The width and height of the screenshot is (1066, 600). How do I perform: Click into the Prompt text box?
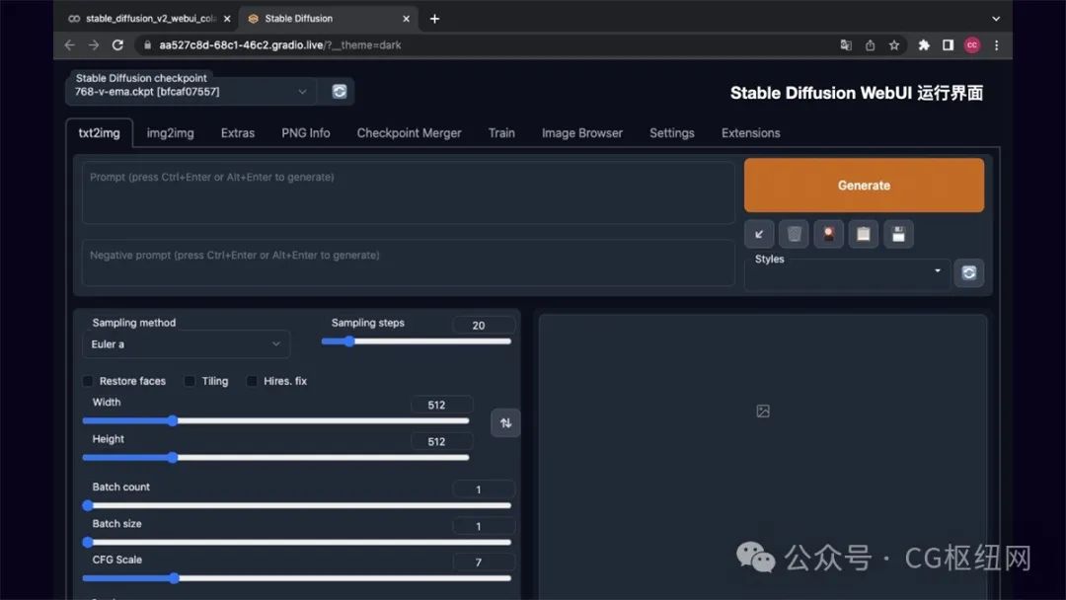(x=408, y=193)
